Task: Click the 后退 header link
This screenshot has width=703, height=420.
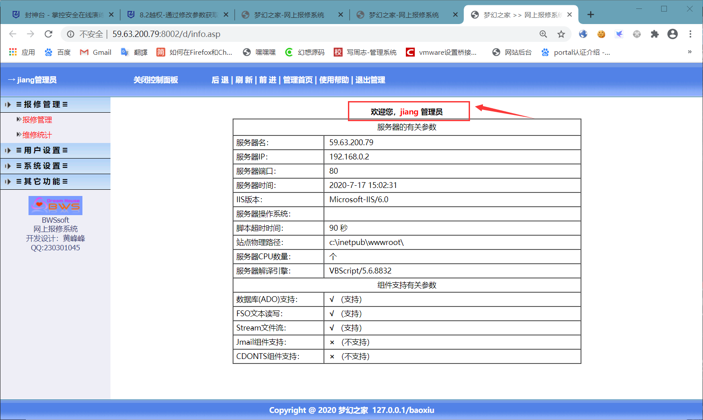Action: click(x=220, y=80)
